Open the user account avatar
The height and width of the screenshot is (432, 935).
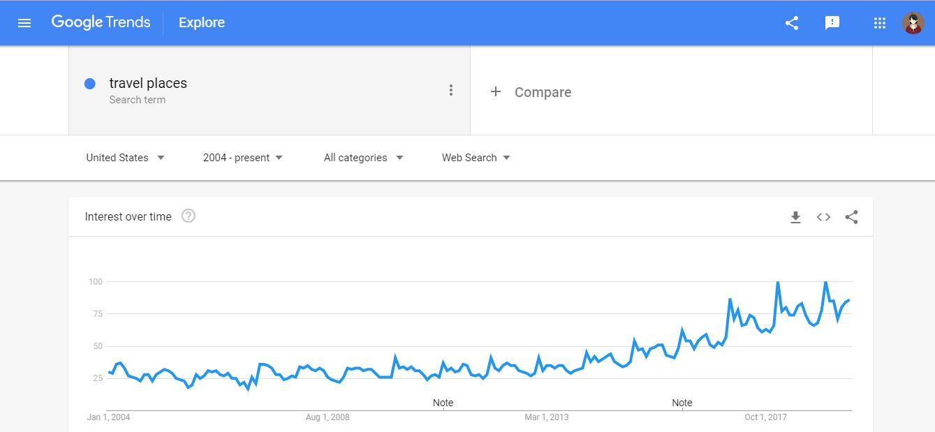913,23
